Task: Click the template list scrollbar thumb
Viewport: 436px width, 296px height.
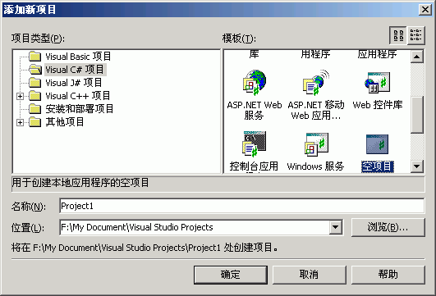Action: pos(417,115)
